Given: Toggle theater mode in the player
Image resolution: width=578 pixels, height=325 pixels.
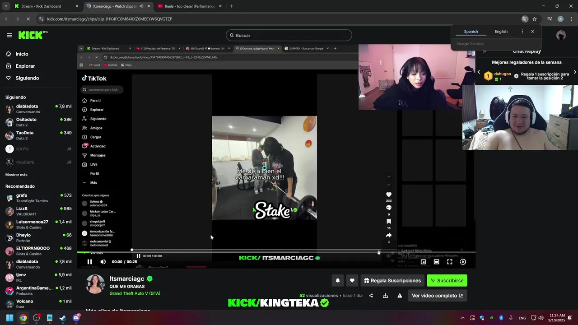Looking at the screenshot, I should click(436, 262).
